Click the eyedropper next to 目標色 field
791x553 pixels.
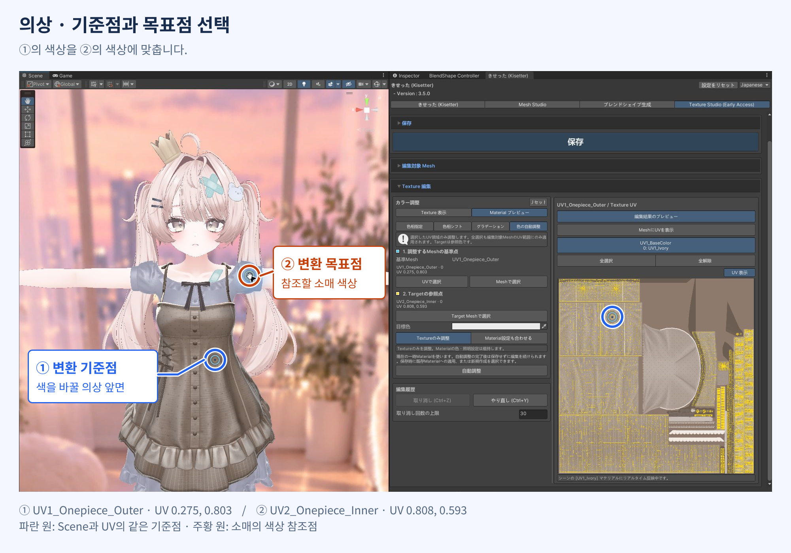(x=544, y=326)
